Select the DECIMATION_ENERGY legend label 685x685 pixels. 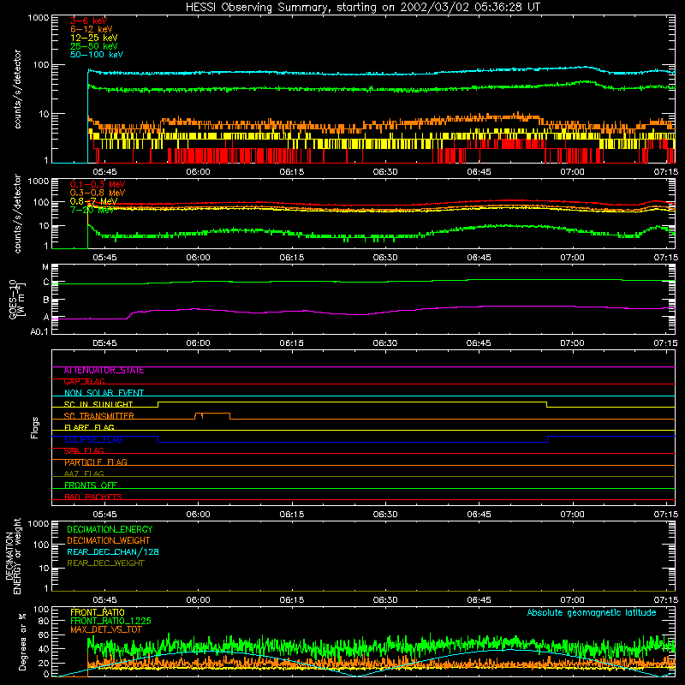[110, 529]
